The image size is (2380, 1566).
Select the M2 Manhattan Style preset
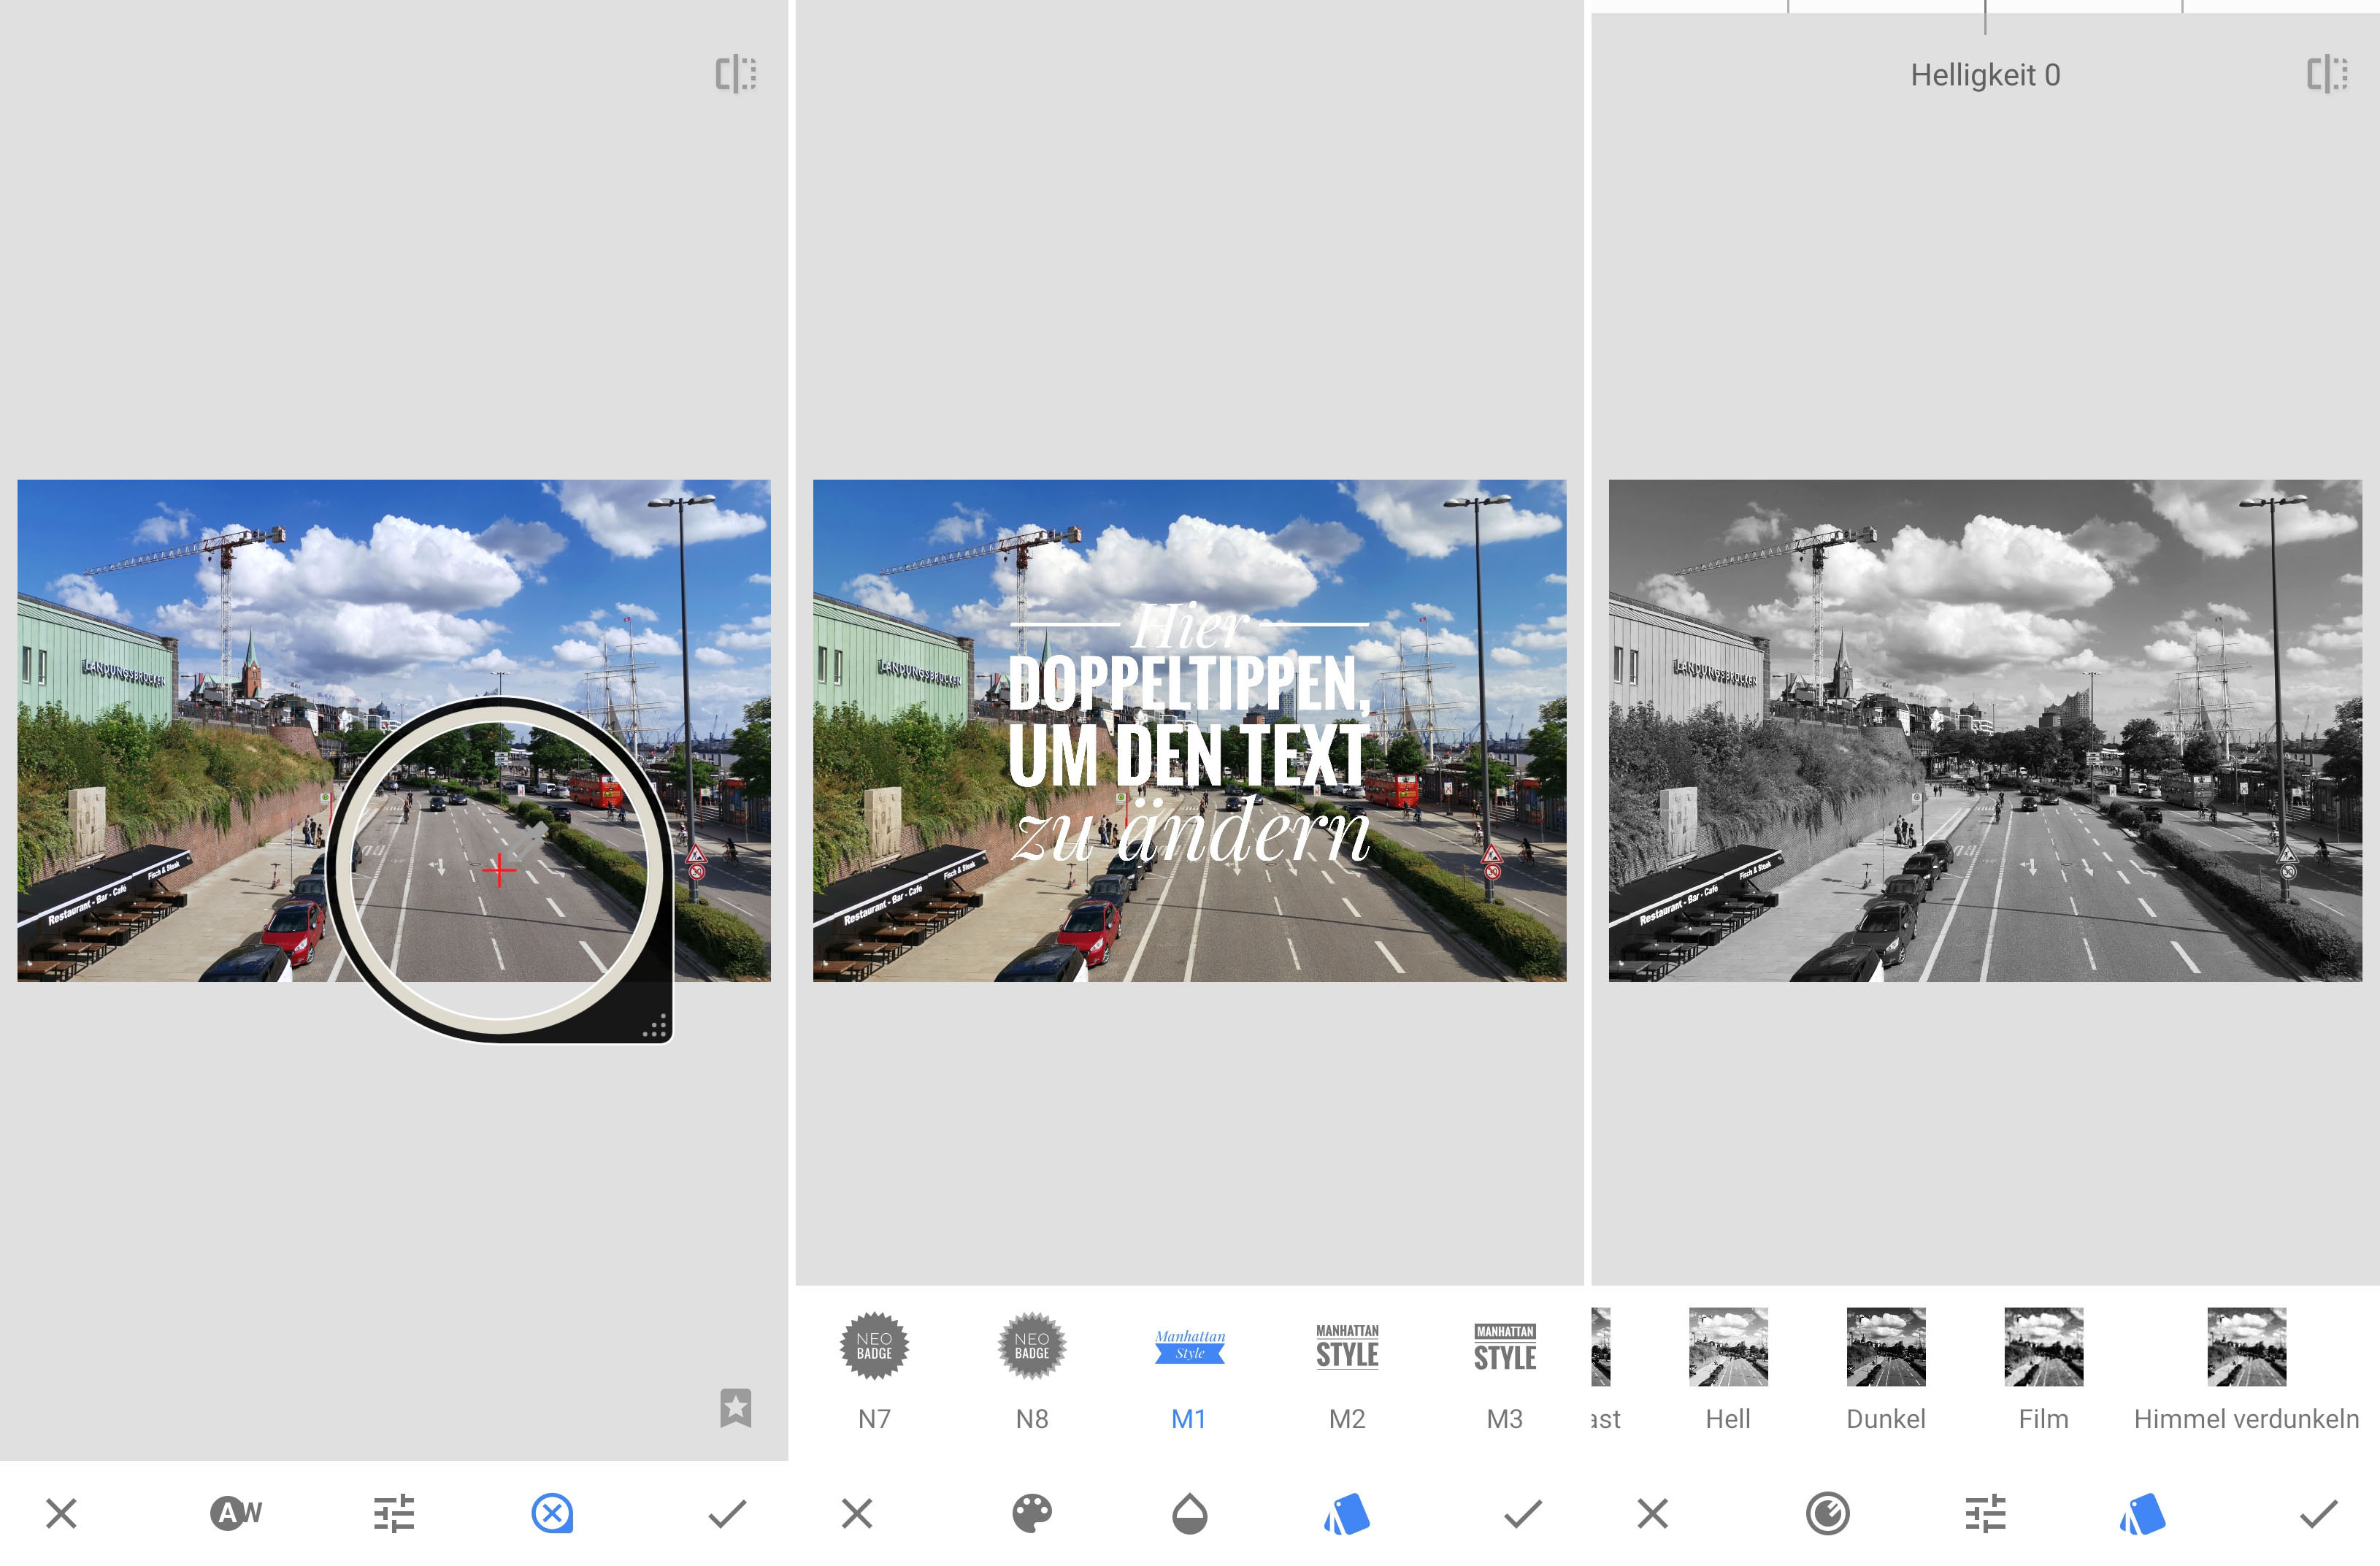[x=1347, y=1370]
